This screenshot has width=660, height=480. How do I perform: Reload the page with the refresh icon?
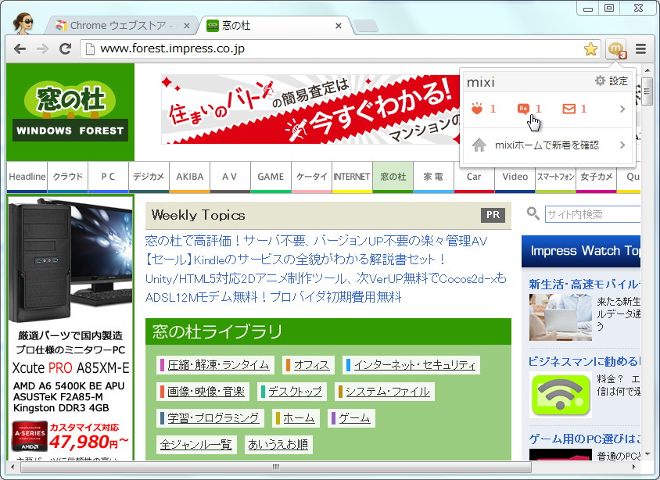pos(66,48)
